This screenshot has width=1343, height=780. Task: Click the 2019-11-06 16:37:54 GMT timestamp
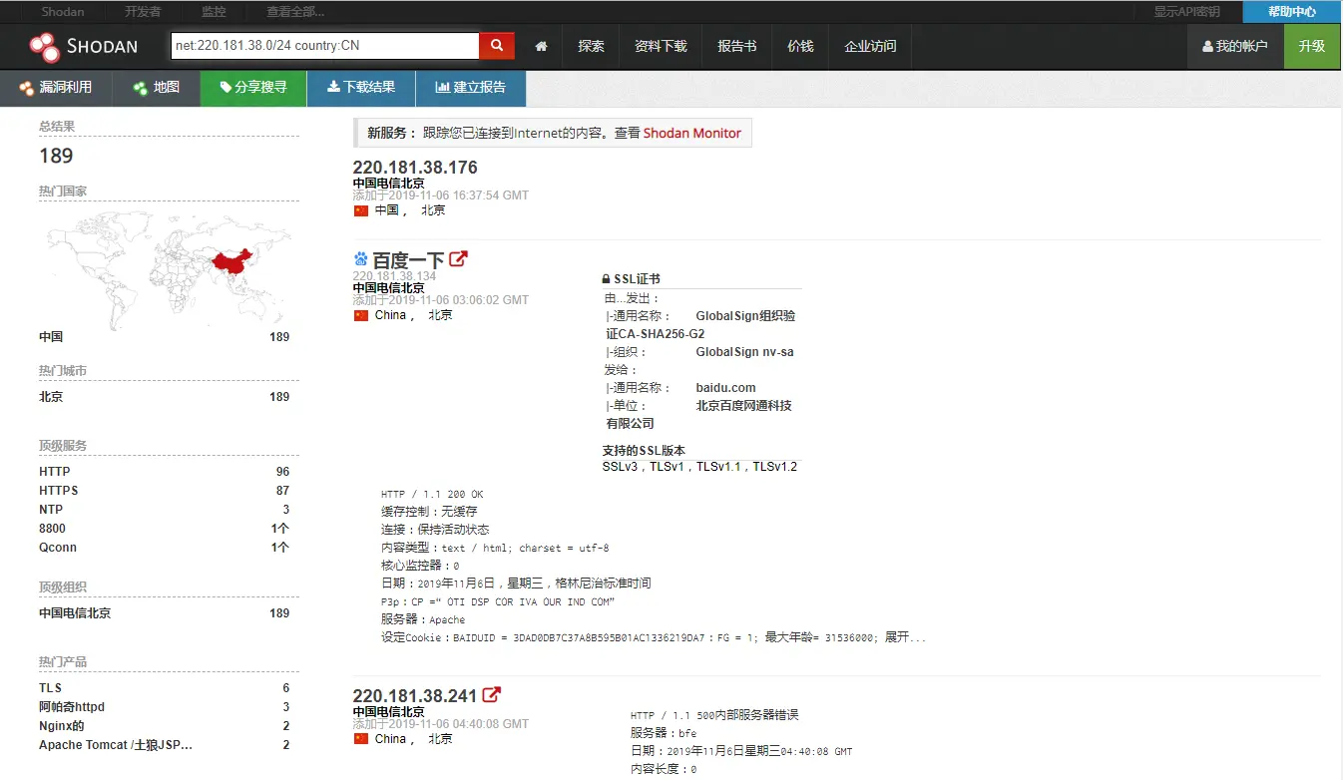point(459,196)
